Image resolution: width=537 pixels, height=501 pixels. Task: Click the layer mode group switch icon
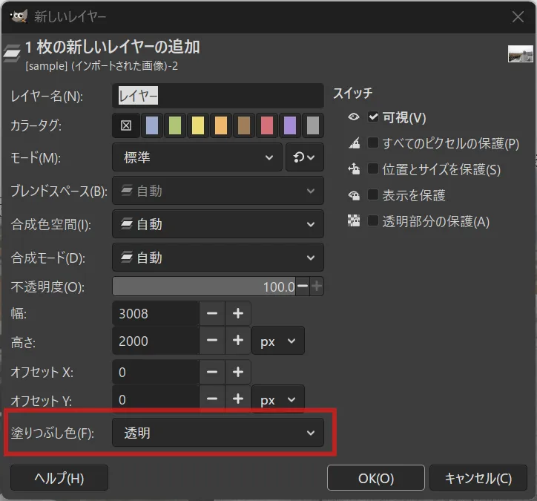click(304, 157)
